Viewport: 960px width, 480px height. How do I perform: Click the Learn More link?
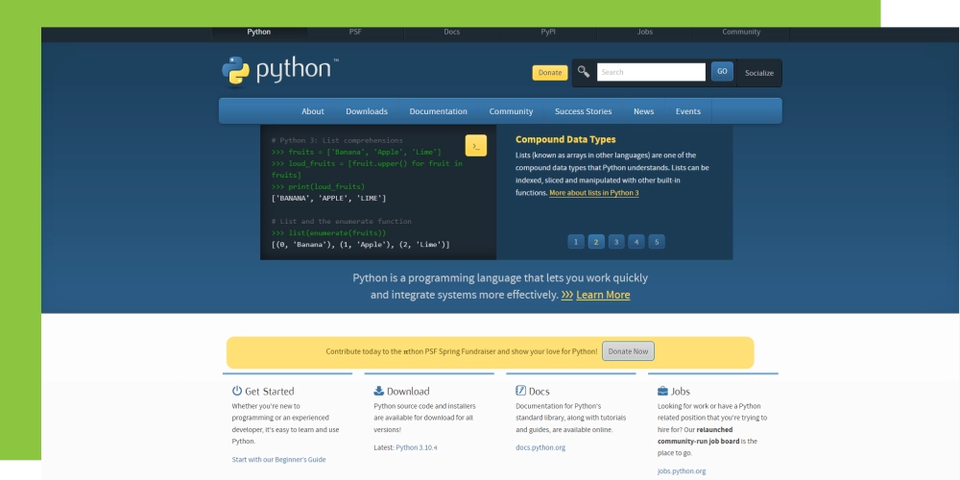coord(603,295)
